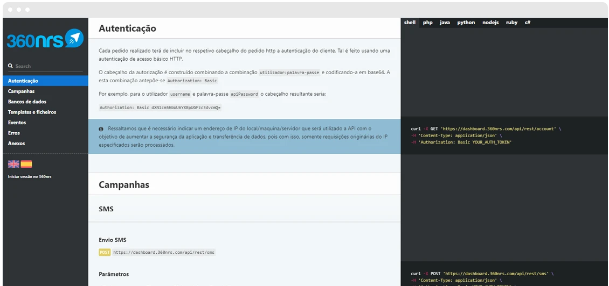Click the Parâmetros heading
The image size is (609, 286).
point(114,274)
